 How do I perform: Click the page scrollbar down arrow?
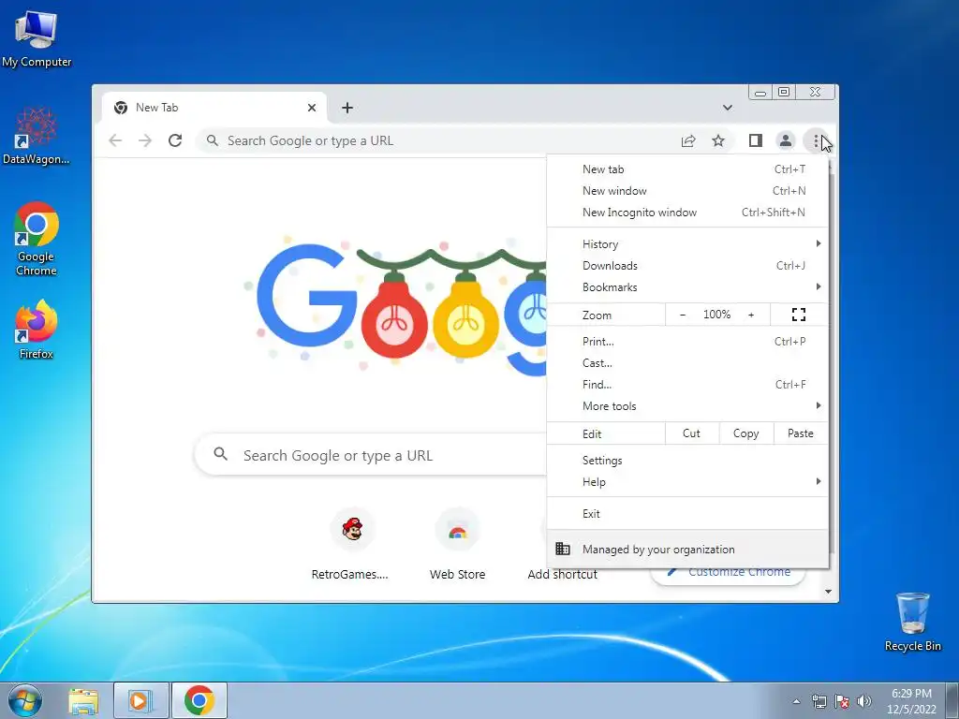tap(829, 592)
